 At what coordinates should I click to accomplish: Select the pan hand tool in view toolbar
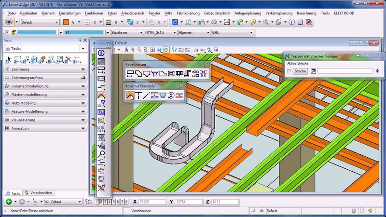[x=166, y=50]
